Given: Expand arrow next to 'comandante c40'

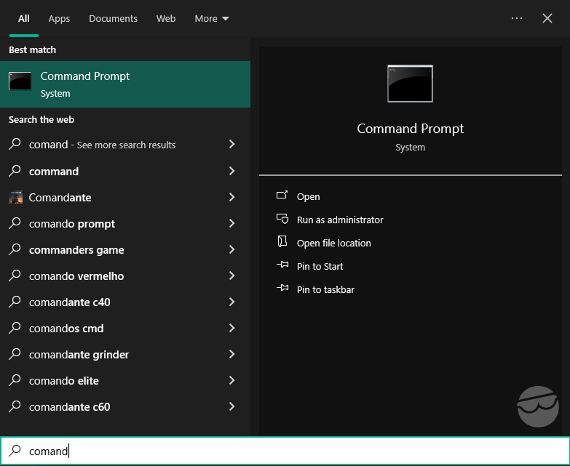Looking at the screenshot, I should (x=232, y=301).
